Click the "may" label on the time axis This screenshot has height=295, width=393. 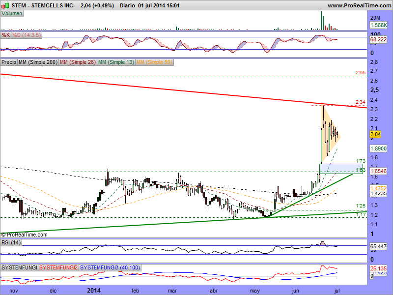click(255, 291)
